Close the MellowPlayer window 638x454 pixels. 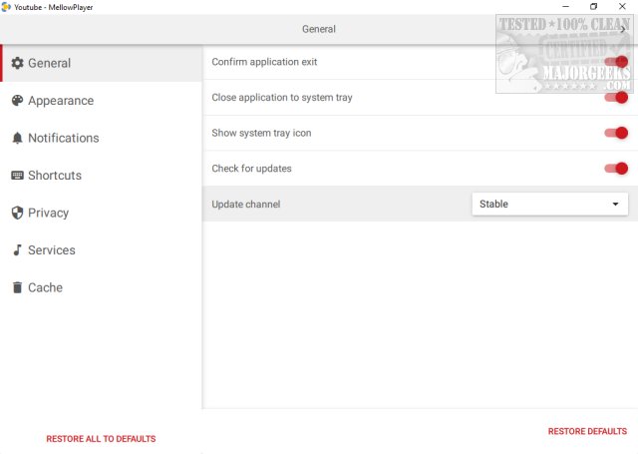click(x=622, y=7)
